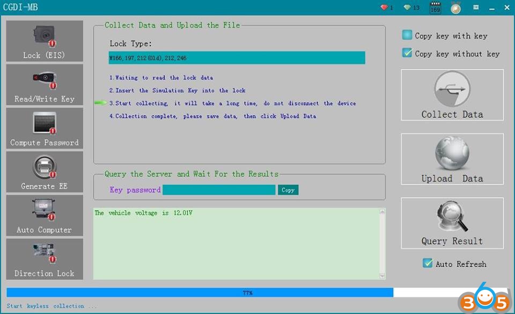Open the Generate EE module

(x=45, y=172)
